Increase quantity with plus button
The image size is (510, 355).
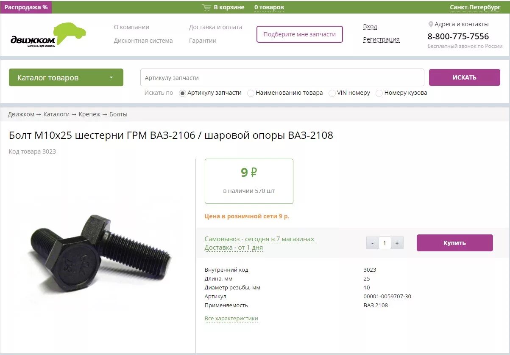pyautogui.click(x=397, y=243)
